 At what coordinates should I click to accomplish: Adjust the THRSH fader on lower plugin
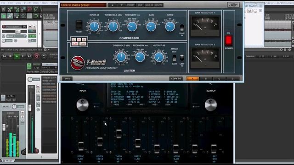click(x=119, y=133)
